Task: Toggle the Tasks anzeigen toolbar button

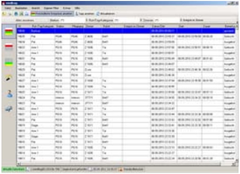Action: 85,14
